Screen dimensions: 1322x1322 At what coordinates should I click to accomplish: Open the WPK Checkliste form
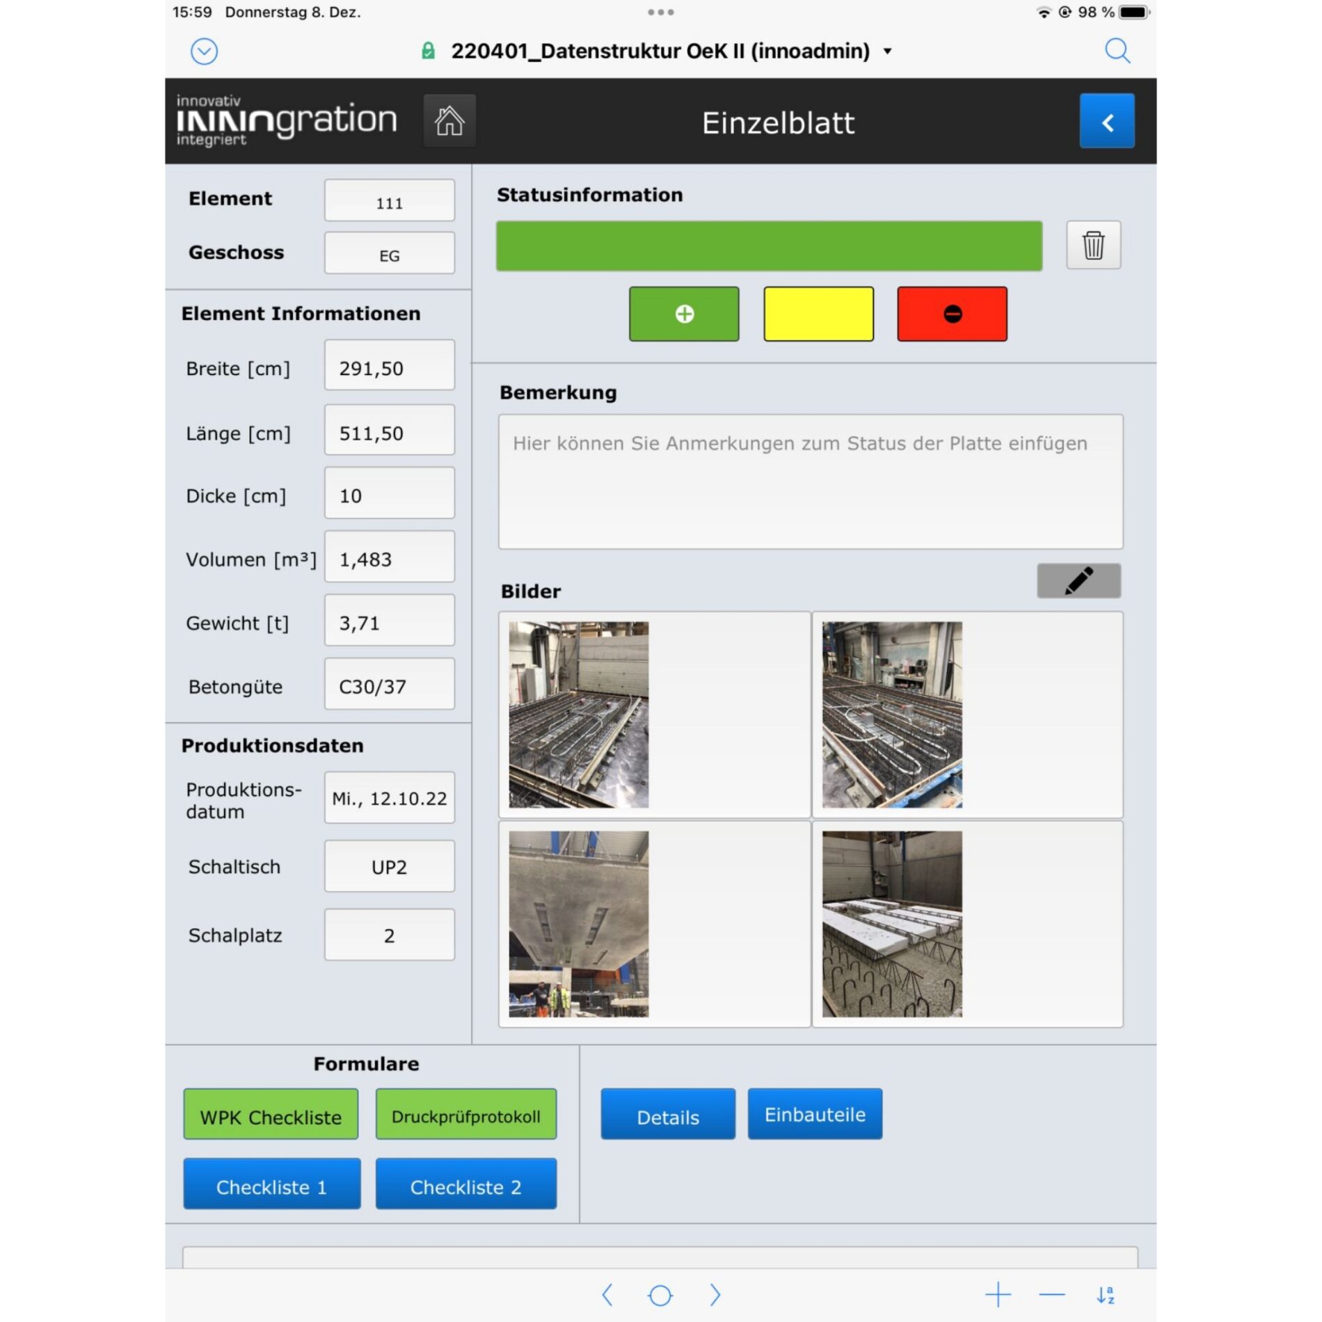[x=270, y=1115]
